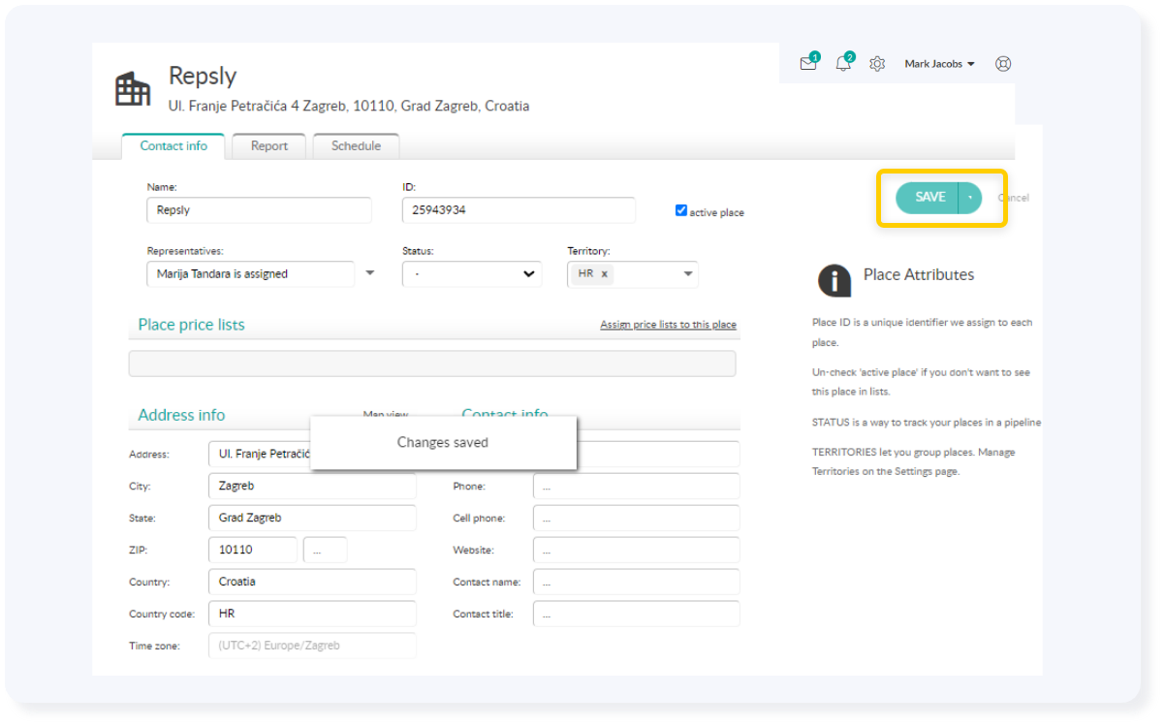Toggle the active place checkbox
This screenshot has height=727, width=1165.
tap(681, 210)
